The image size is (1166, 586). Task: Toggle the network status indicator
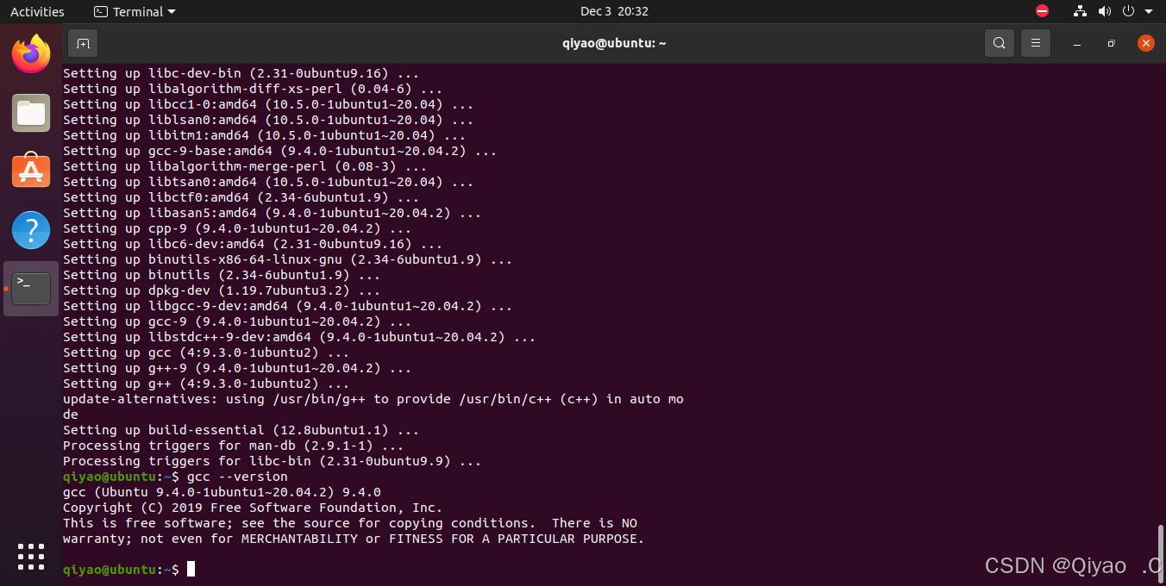1080,11
